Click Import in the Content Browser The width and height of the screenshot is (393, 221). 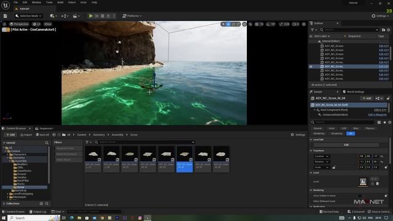[26, 135]
